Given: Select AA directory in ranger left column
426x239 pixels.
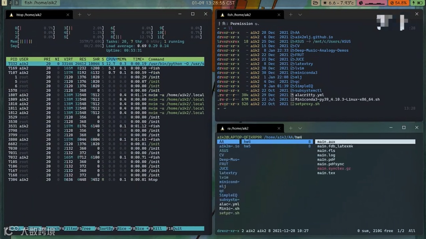Looking at the screenshot, I should [228, 142].
